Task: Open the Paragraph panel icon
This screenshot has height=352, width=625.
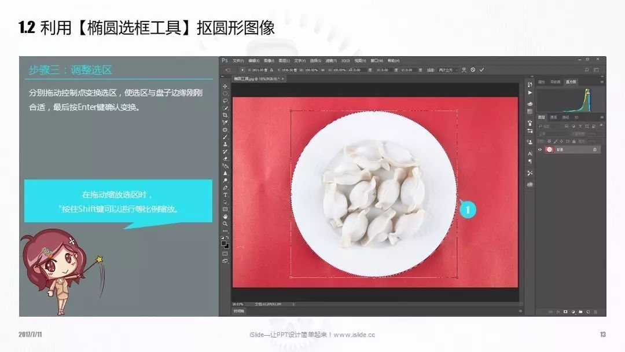Action: (x=530, y=161)
